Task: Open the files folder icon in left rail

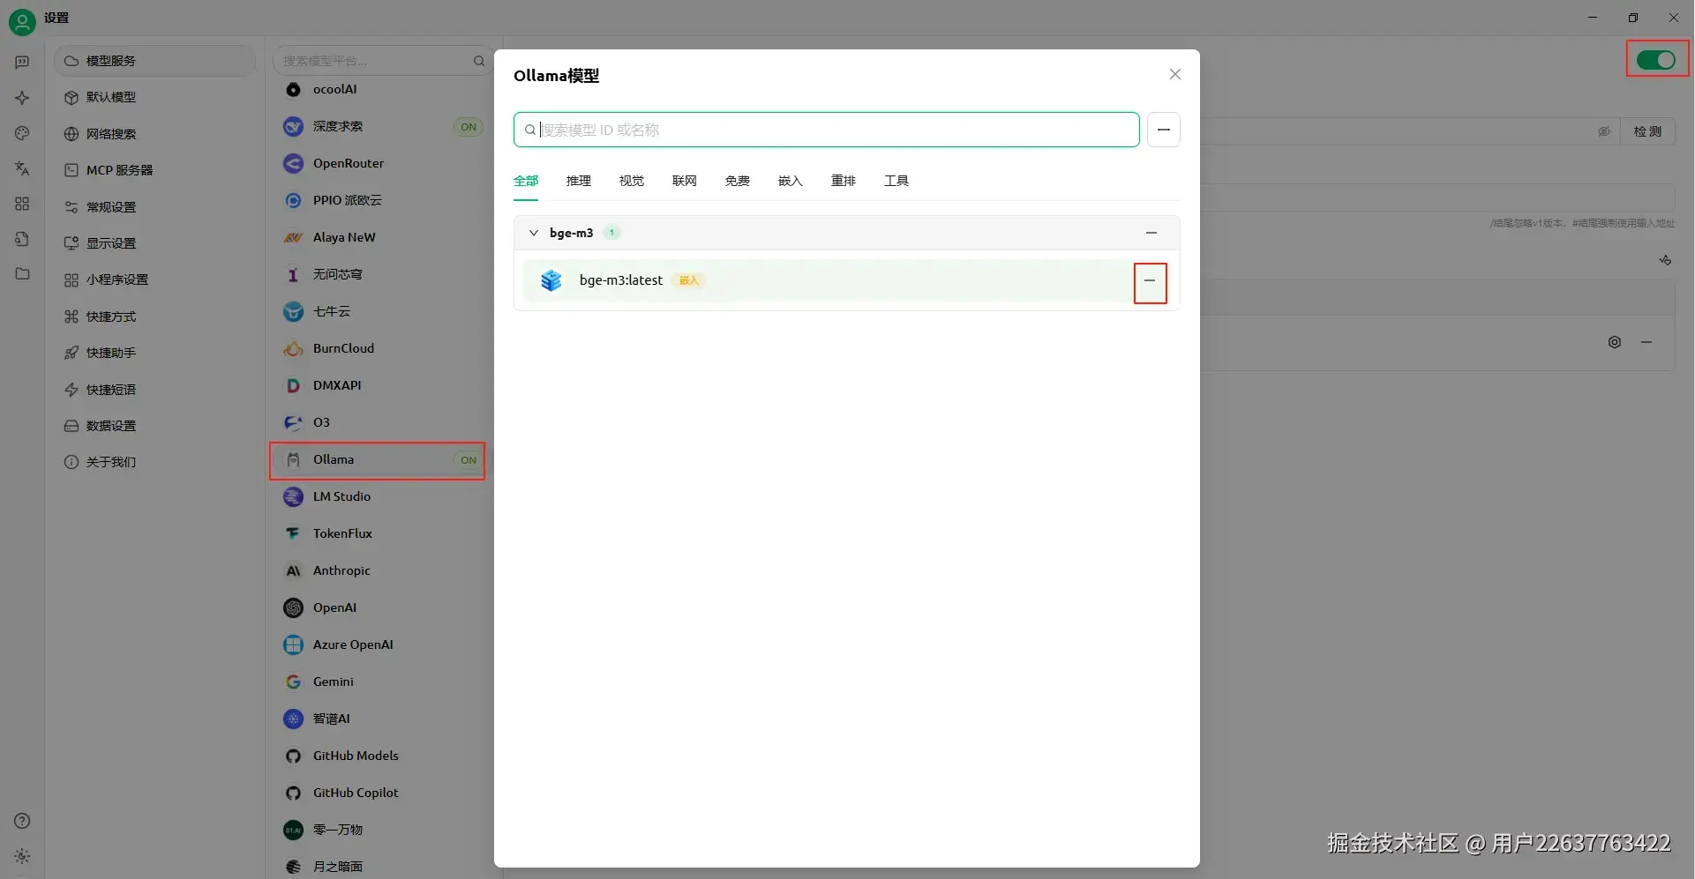Action: tap(22, 274)
